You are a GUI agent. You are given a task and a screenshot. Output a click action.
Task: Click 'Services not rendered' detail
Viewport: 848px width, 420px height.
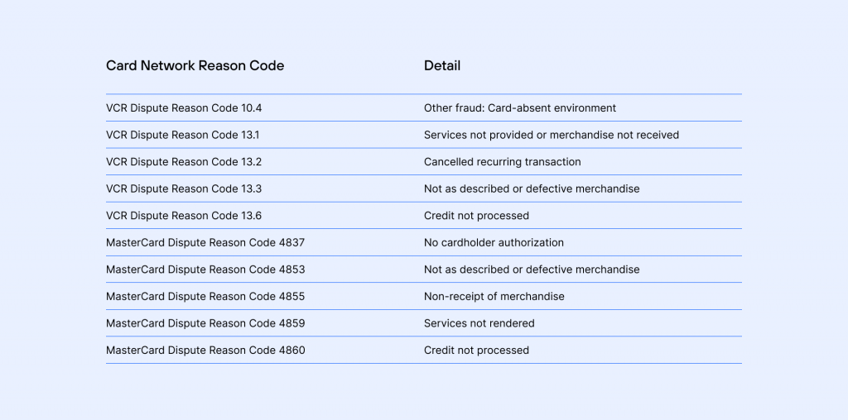click(479, 323)
